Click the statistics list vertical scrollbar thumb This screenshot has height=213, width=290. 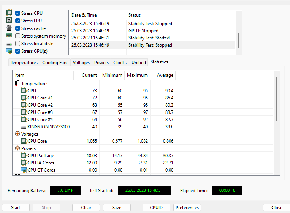coord(277,99)
